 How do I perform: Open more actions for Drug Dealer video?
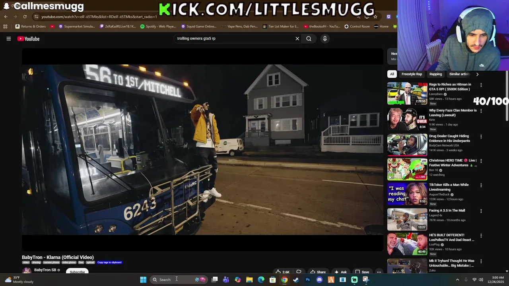pyautogui.click(x=481, y=137)
